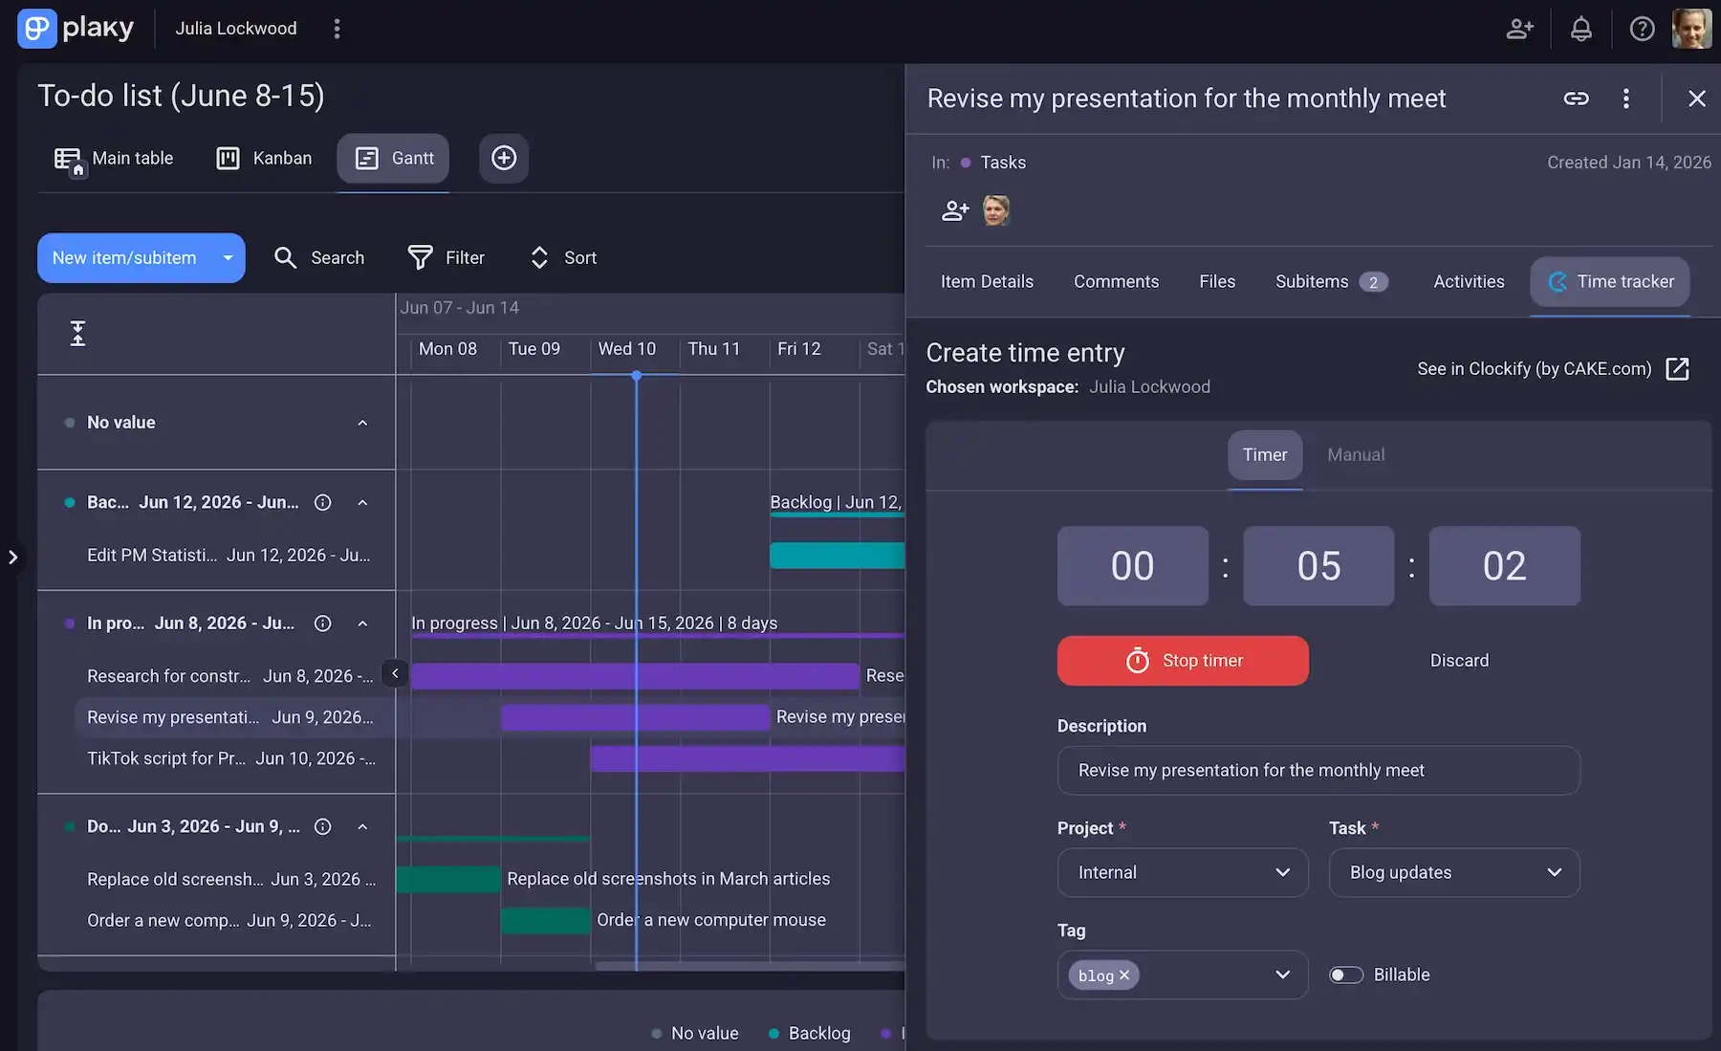
Task: Show info for the Done group
Action: pyautogui.click(x=323, y=826)
